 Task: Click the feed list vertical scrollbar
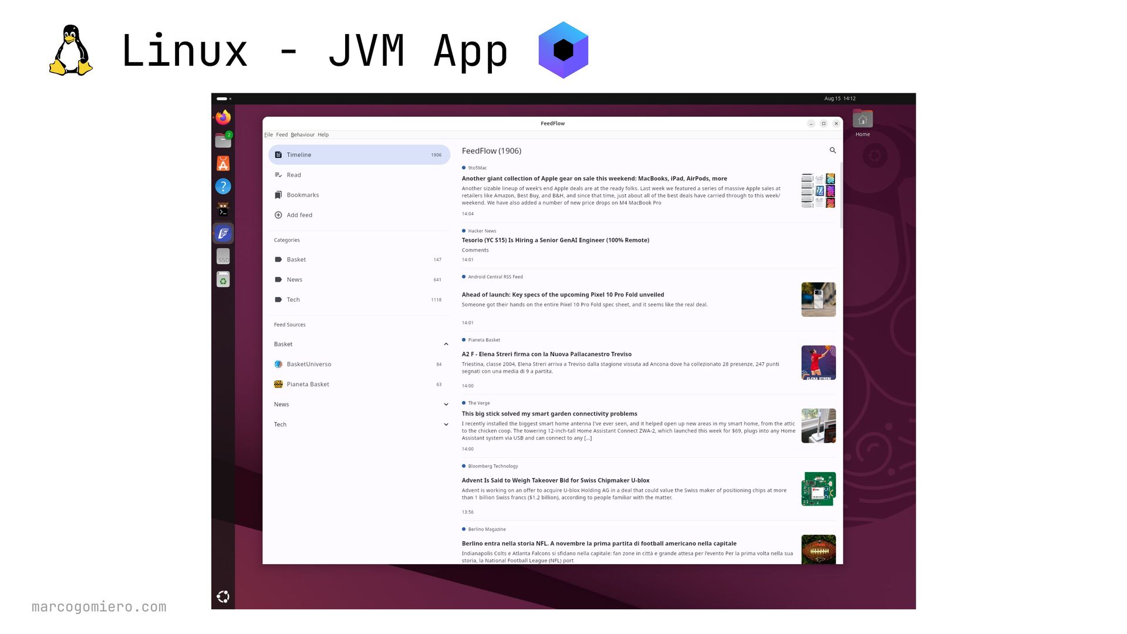(x=841, y=195)
